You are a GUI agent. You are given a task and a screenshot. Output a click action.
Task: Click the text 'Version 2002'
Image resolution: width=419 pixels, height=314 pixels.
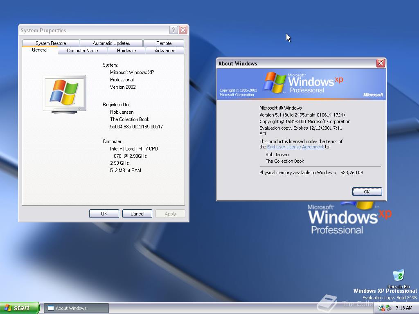(x=123, y=87)
